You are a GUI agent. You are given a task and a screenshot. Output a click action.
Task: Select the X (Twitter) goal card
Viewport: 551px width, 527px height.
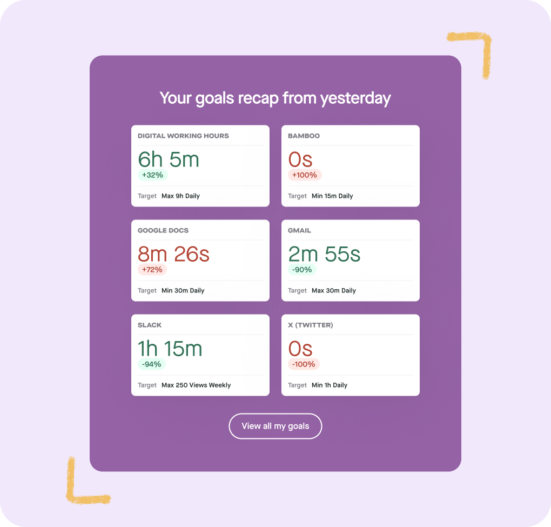[x=350, y=355]
